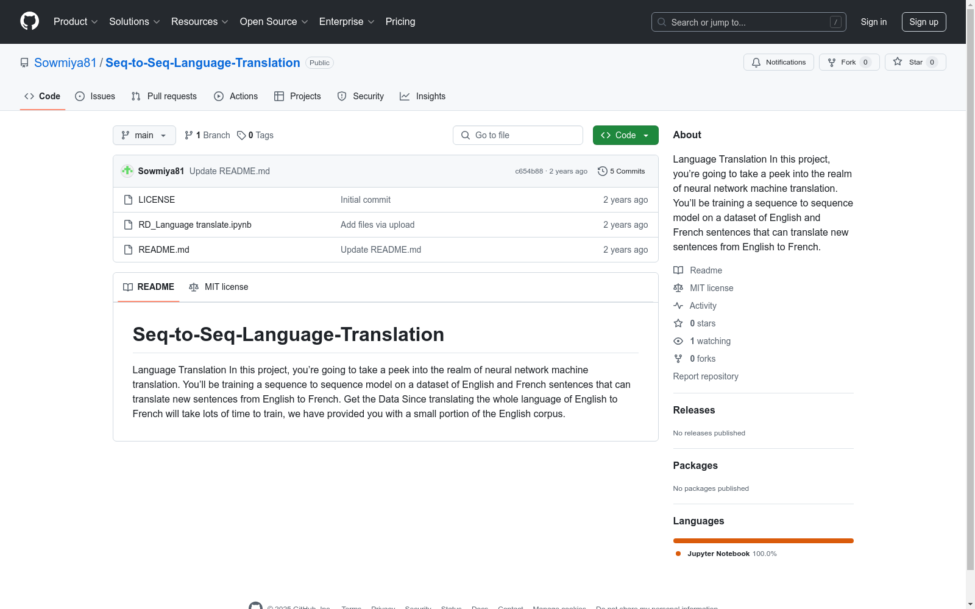Click commit hash c654b88

click(x=529, y=171)
